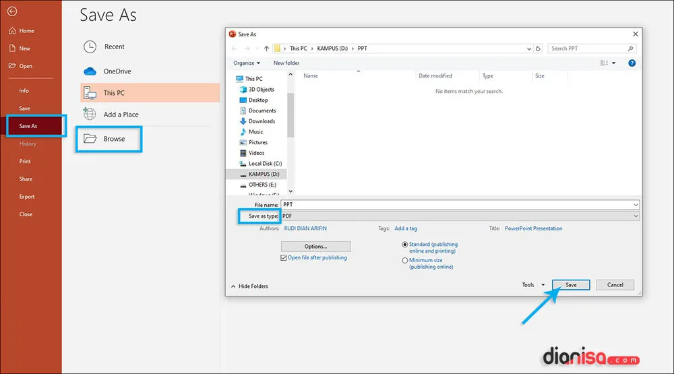
Task: Select the This PC location icon
Action: pyautogui.click(x=90, y=93)
